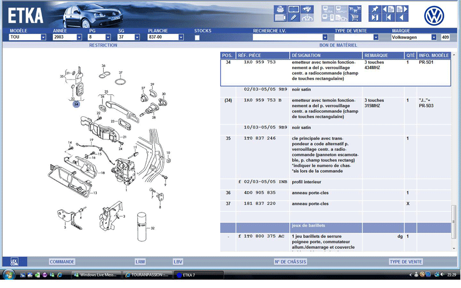Click the POS. column header
This screenshot has height=288, width=461.
pyautogui.click(x=228, y=55)
